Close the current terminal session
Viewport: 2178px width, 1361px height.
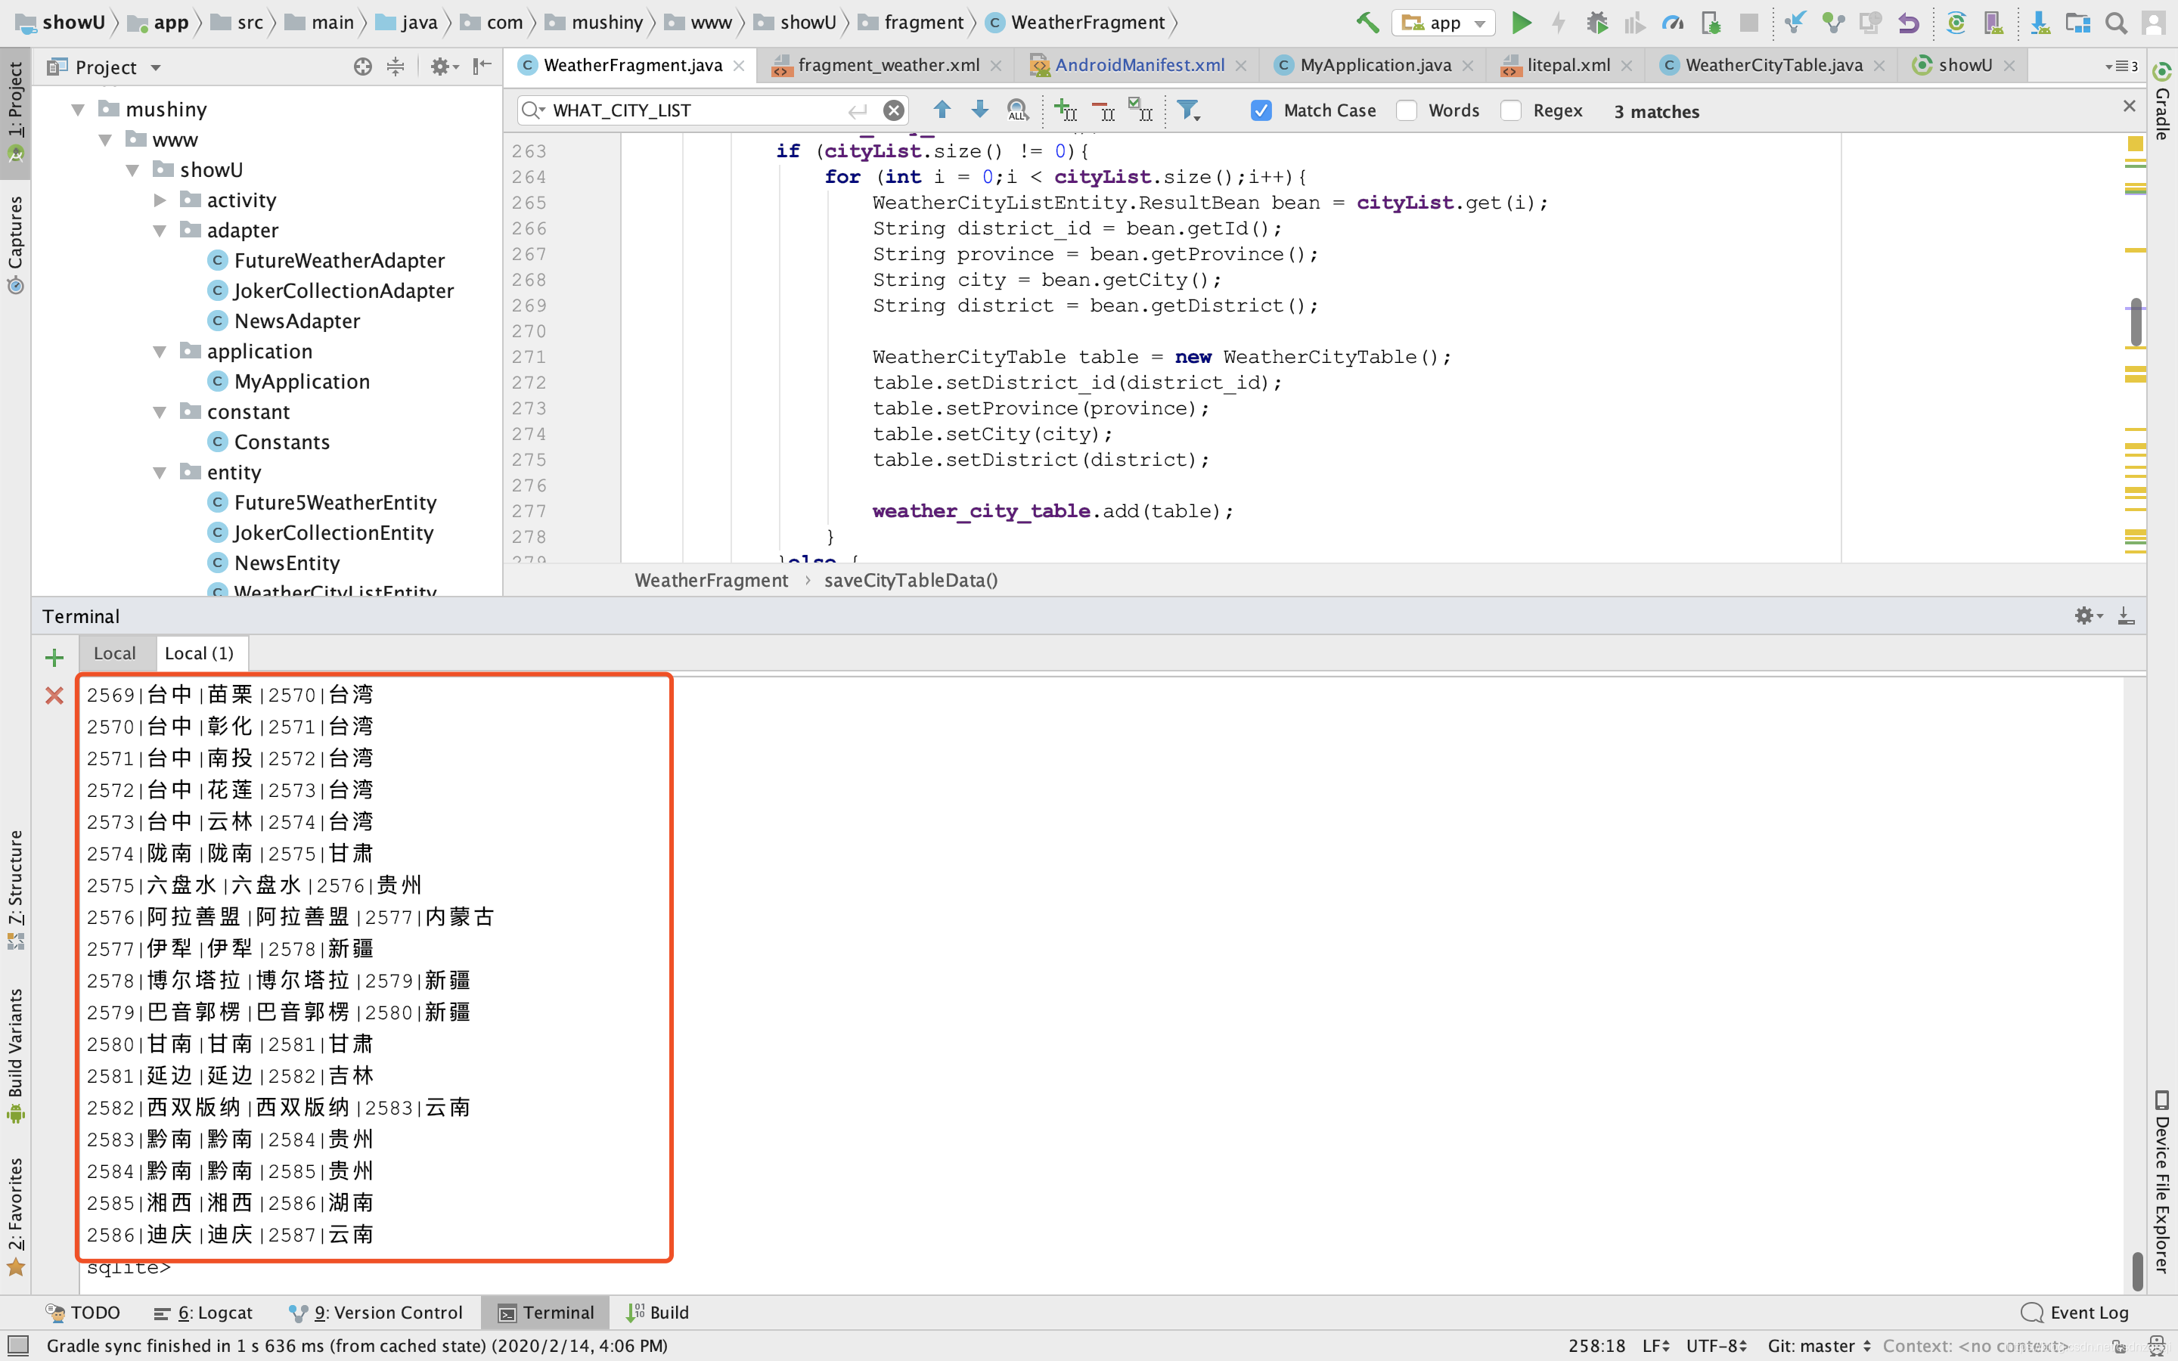54,695
